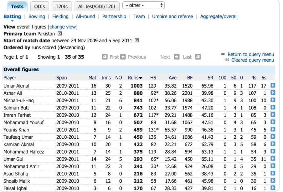Viewport: 283px width, 192px height.
Task: Sort table by the Ave column header
Action: pyautogui.click(x=172, y=78)
